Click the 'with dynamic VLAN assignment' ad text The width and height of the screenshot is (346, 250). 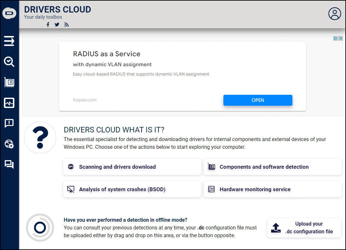[x=112, y=65]
